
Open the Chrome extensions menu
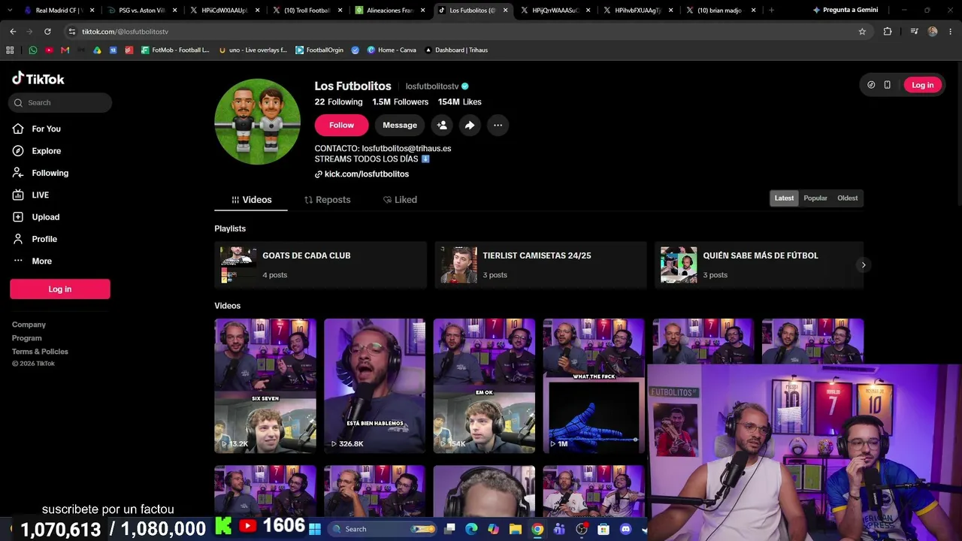(888, 32)
